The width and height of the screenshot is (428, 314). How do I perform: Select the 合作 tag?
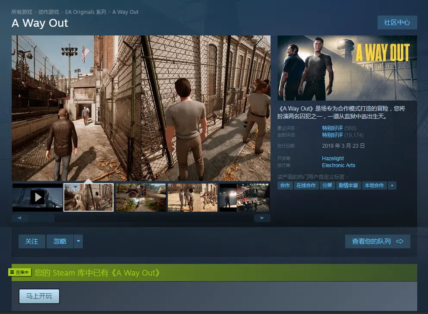click(x=285, y=186)
